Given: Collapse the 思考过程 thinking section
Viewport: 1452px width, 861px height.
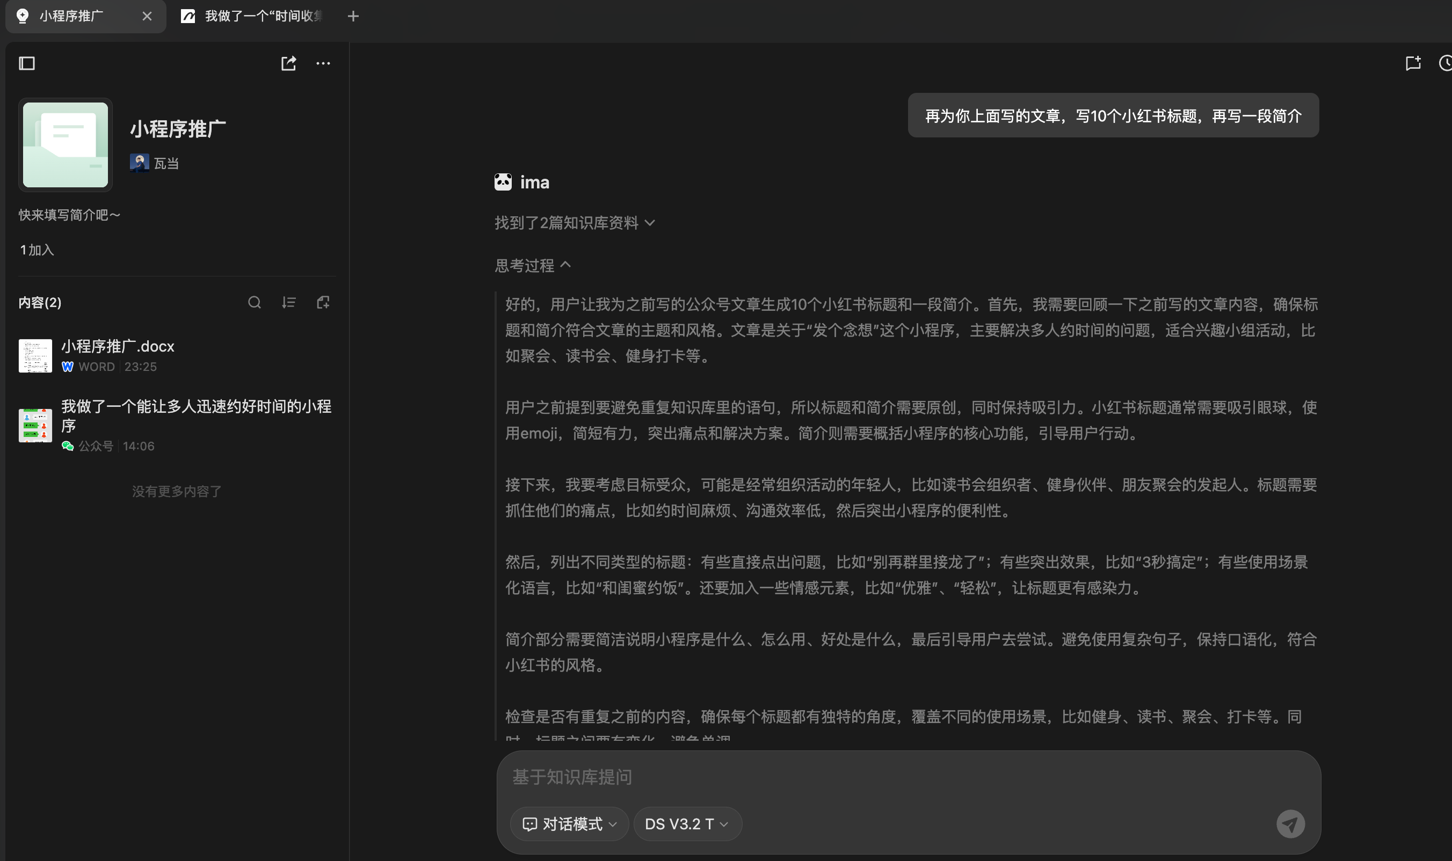Looking at the screenshot, I should (x=533, y=266).
